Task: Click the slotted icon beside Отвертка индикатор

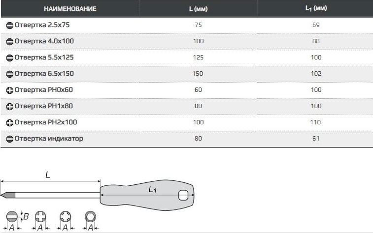Action: 10,139
